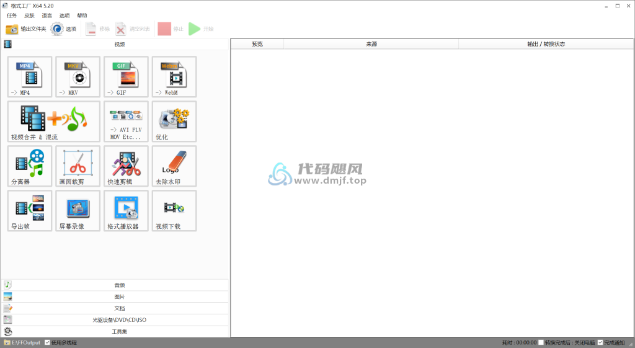The height and width of the screenshot is (348, 635).
Task: Open the 选项 options toolbar button
Action: (x=64, y=29)
